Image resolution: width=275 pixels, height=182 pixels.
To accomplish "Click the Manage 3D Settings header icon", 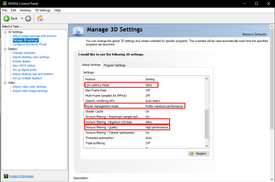I will (78, 31).
